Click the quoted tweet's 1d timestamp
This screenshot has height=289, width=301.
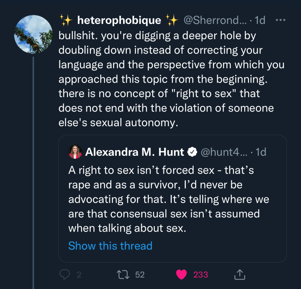(x=261, y=152)
